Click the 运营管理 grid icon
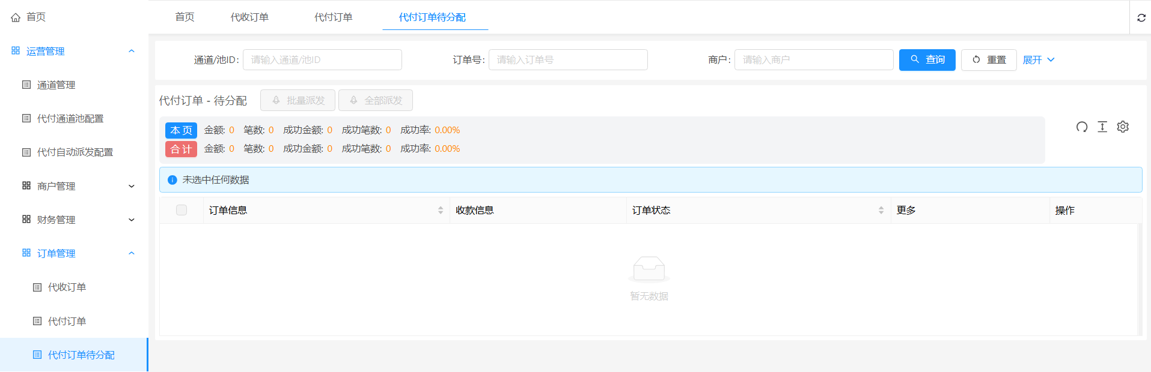This screenshot has width=1151, height=372. click(16, 51)
